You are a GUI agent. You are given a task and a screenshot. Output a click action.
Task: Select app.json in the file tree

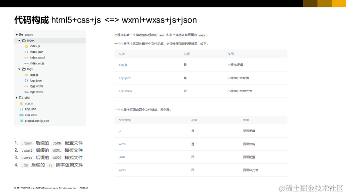pos(30,109)
